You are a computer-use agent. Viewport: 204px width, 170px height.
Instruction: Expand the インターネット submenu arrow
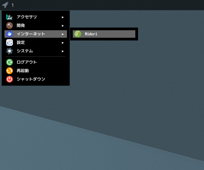click(x=63, y=34)
